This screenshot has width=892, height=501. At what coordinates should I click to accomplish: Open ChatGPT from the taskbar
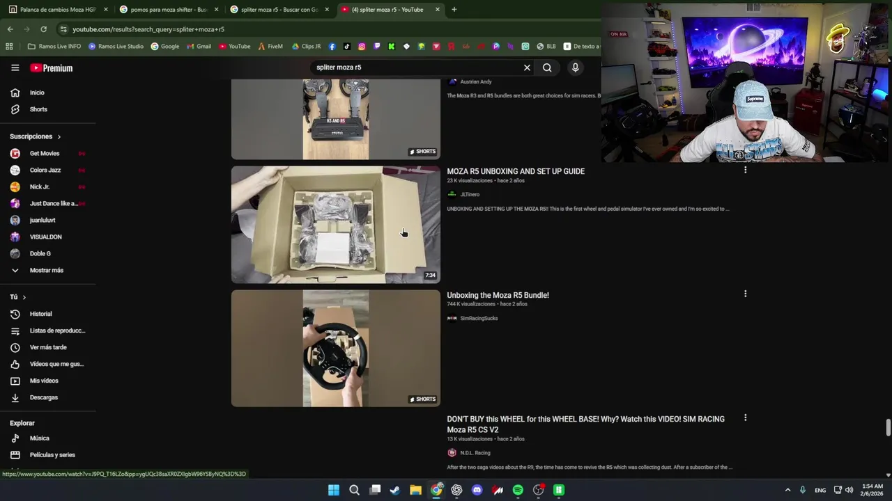click(456, 490)
